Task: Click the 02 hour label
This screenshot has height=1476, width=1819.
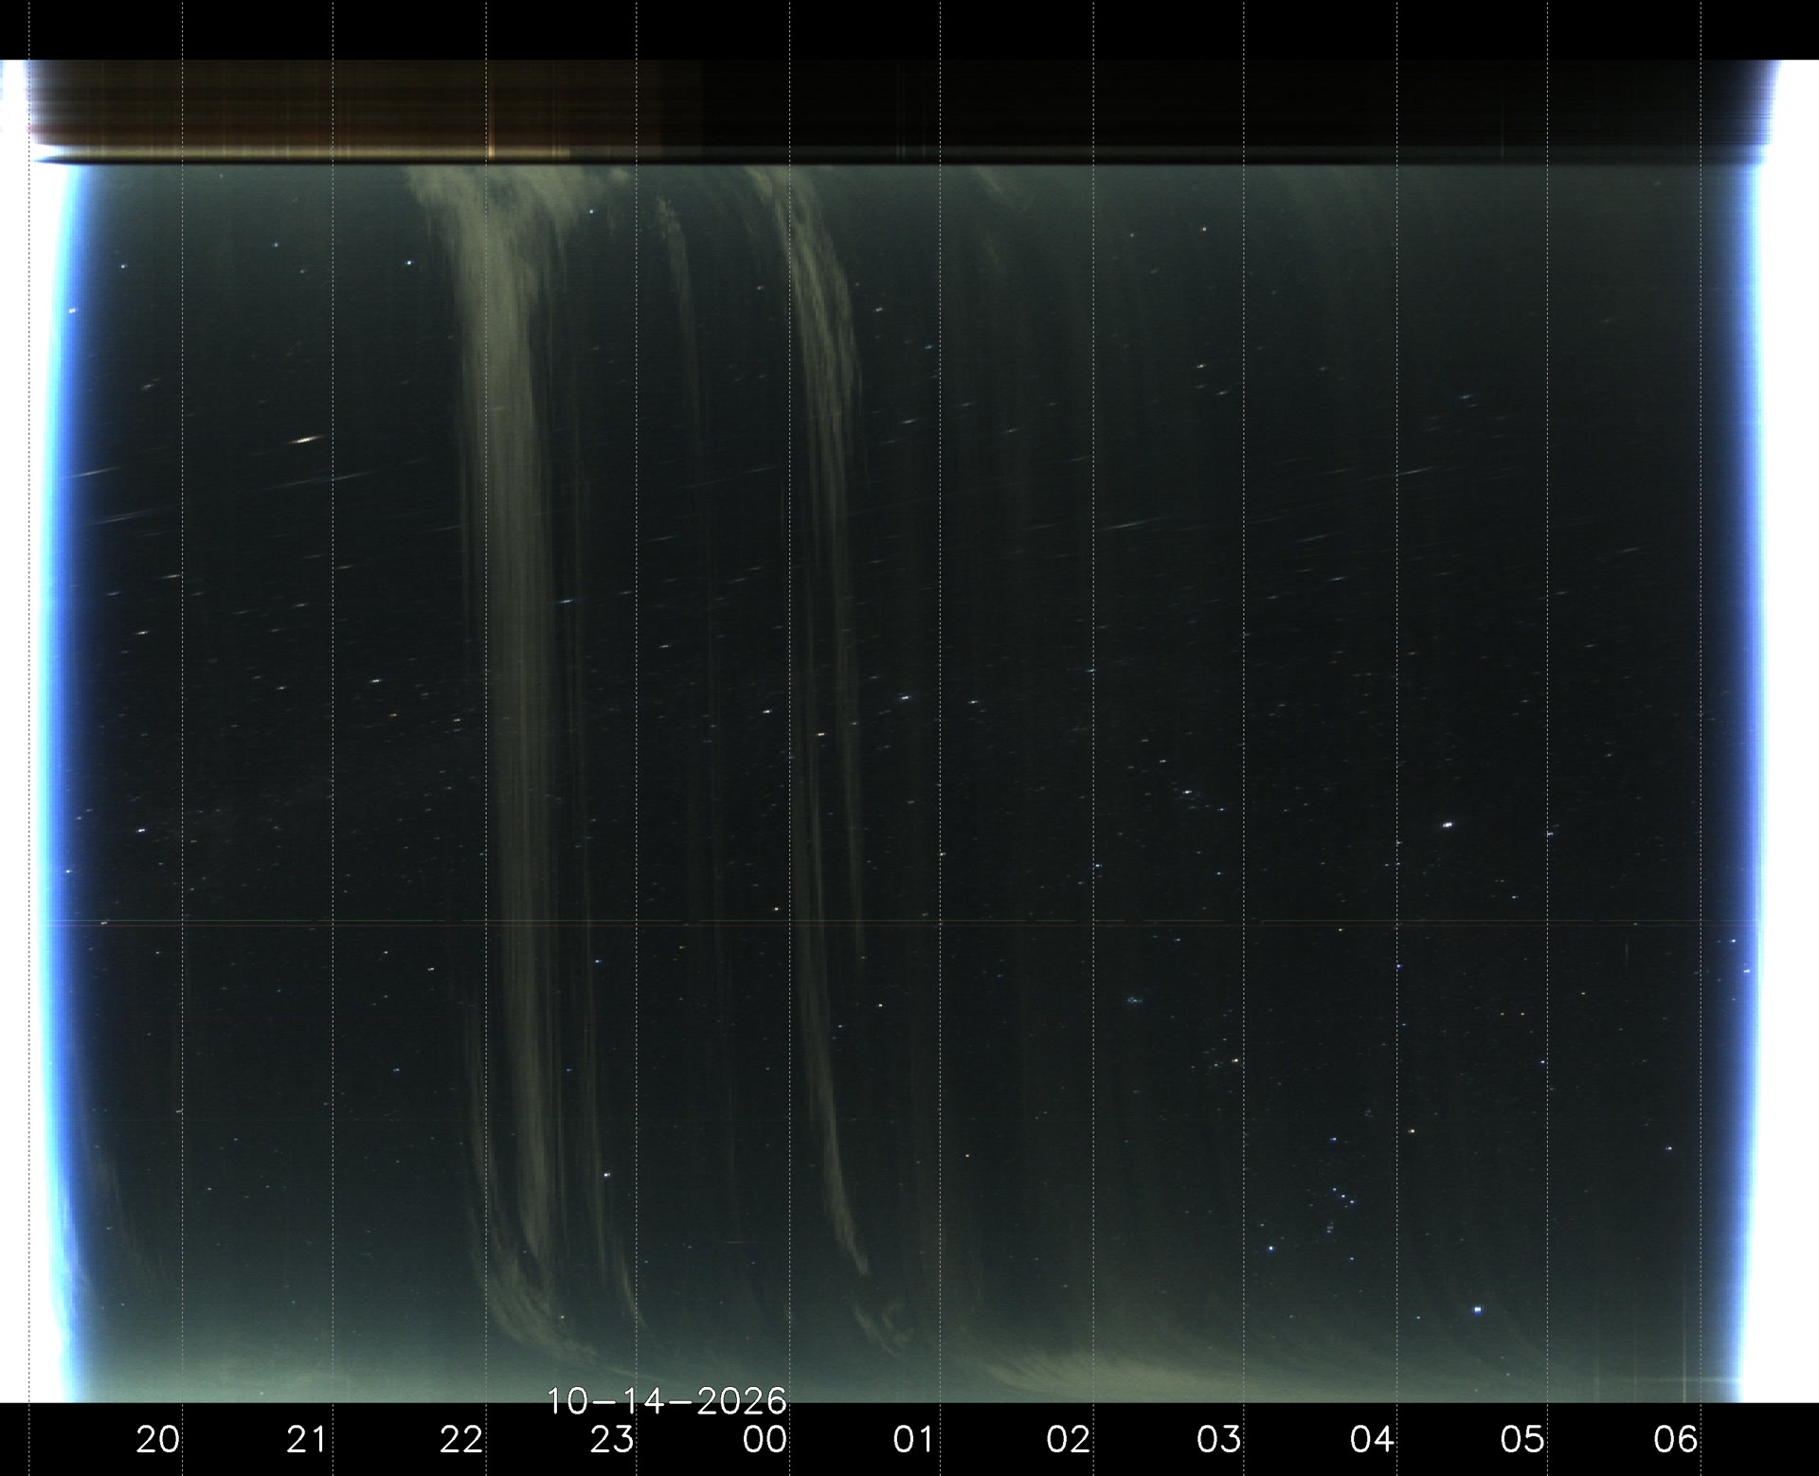Action: (1069, 1440)
